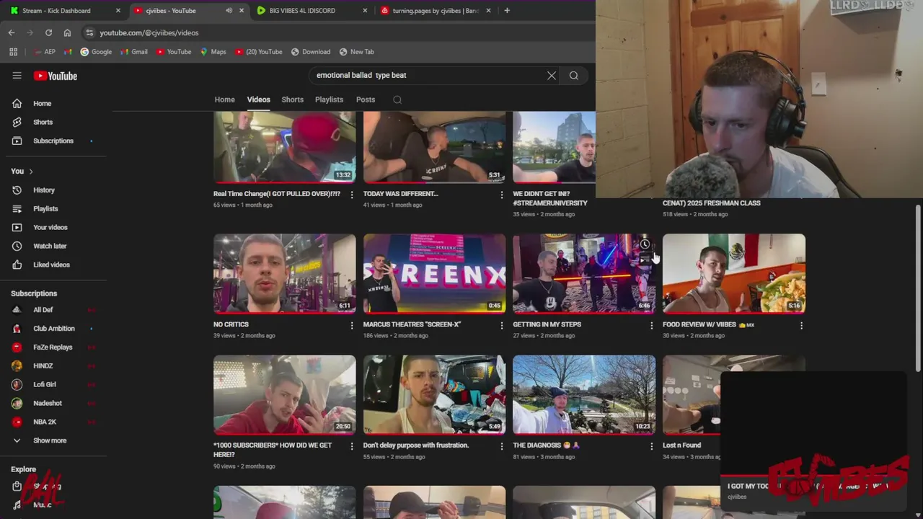
Task: Click the search magnifier button
Action: (574, 75)
